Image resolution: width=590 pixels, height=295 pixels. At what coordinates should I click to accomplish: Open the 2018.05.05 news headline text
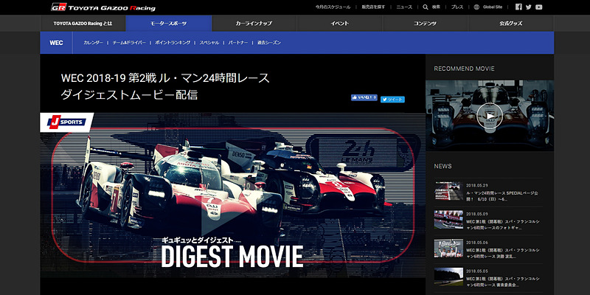click(x=503, y=282)
